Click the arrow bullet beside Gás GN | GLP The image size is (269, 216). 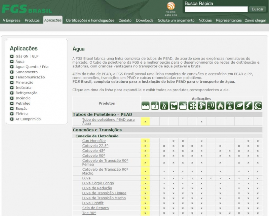pos(12,56)
